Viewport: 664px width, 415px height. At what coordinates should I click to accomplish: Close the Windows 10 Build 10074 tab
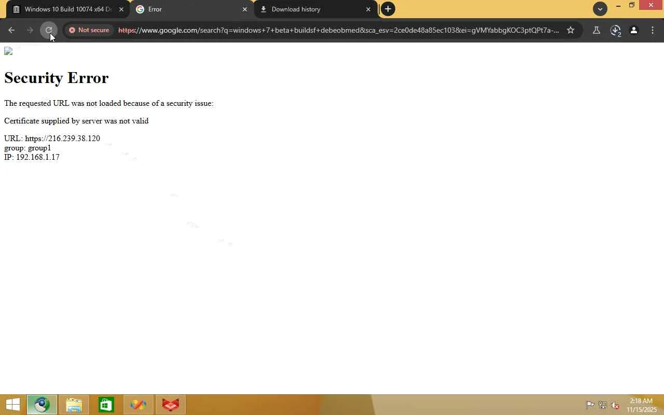(121, 9)
